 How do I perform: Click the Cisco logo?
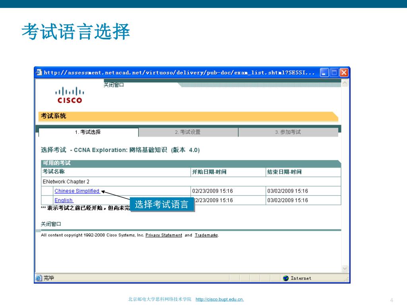pyautogui.click(x=70, y=95)
